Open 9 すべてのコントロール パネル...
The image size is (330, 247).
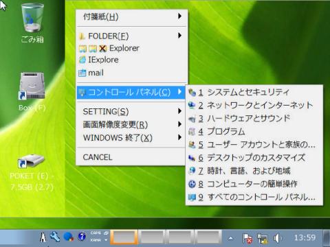(254, 197)
